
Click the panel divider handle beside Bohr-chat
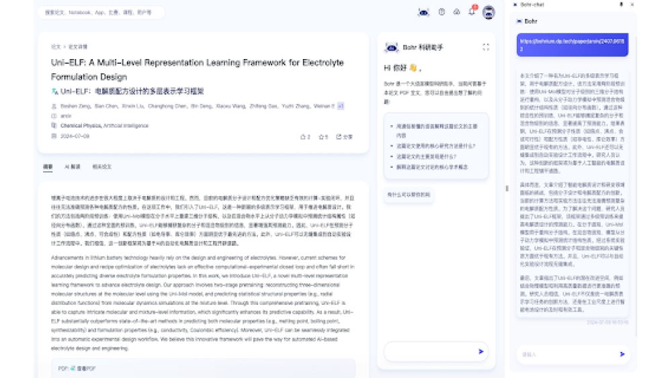click(507, 188)
